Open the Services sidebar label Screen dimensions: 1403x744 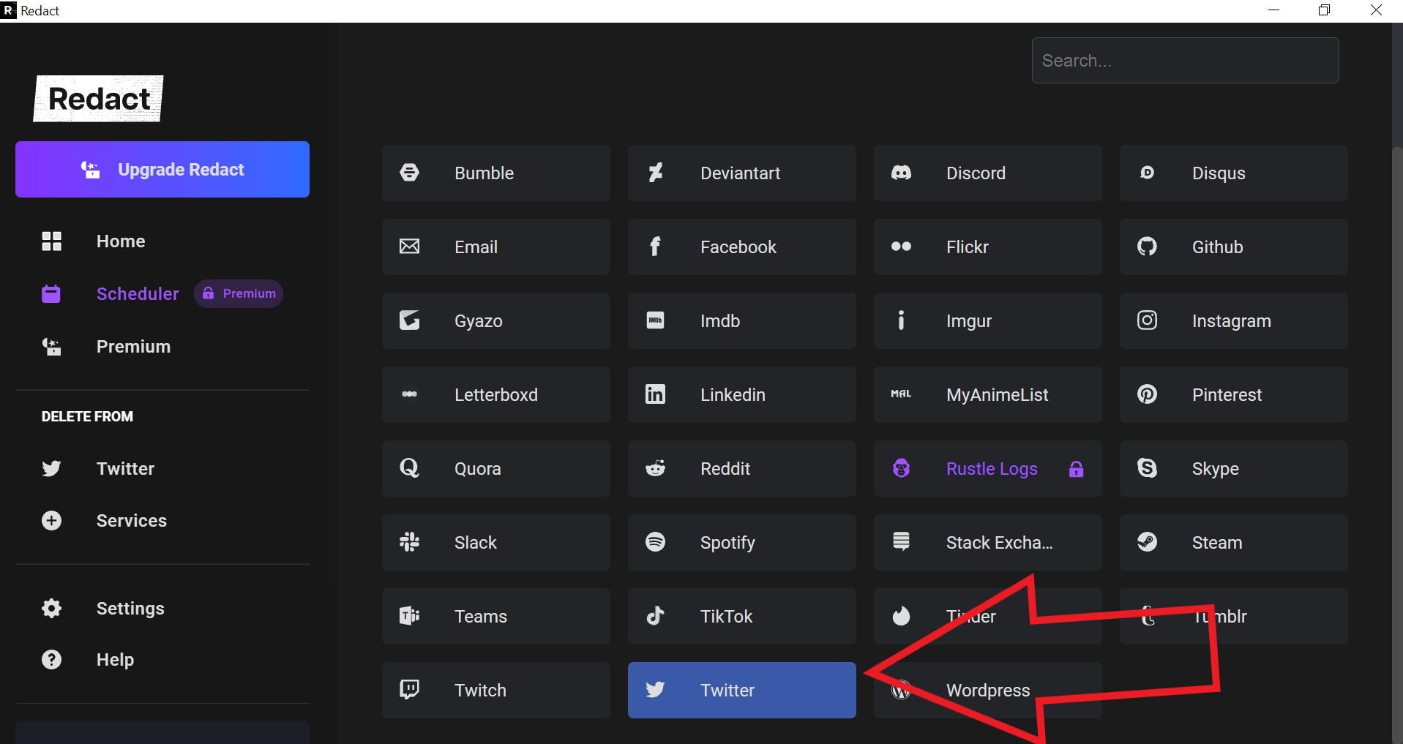click(132, 520)
